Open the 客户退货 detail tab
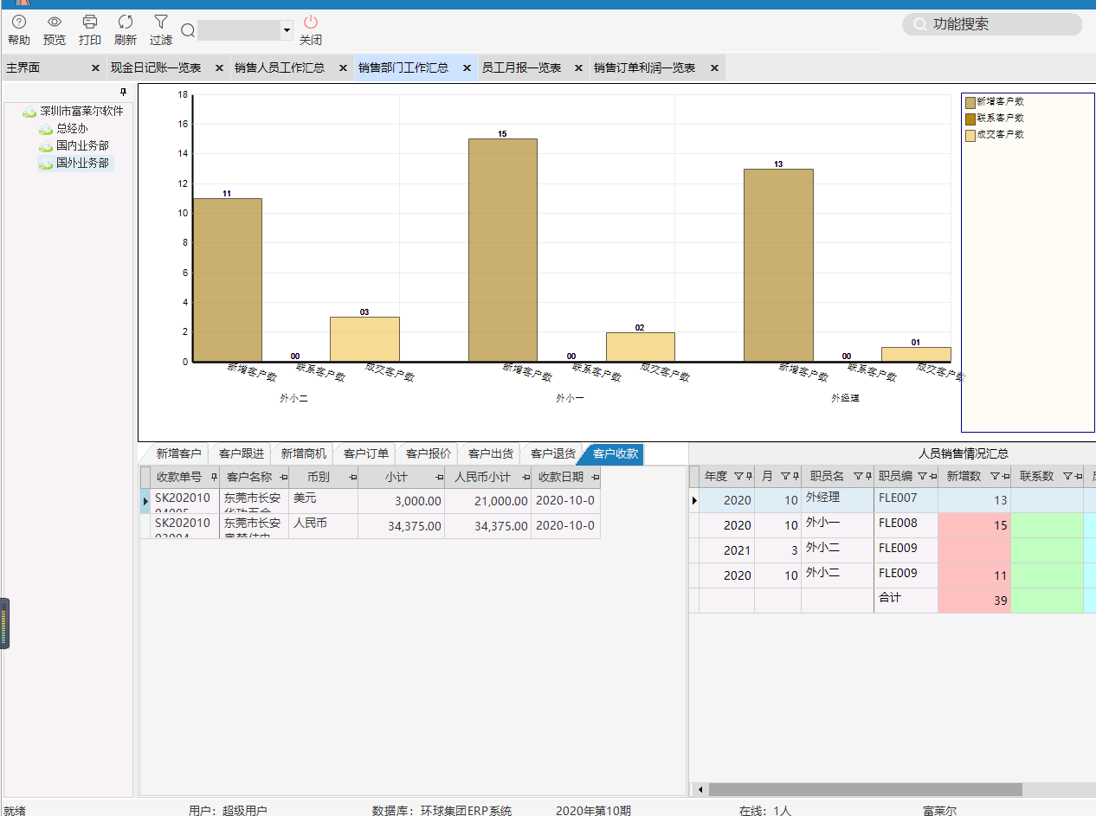This screenshot has height=816, width=1096. 552,453
